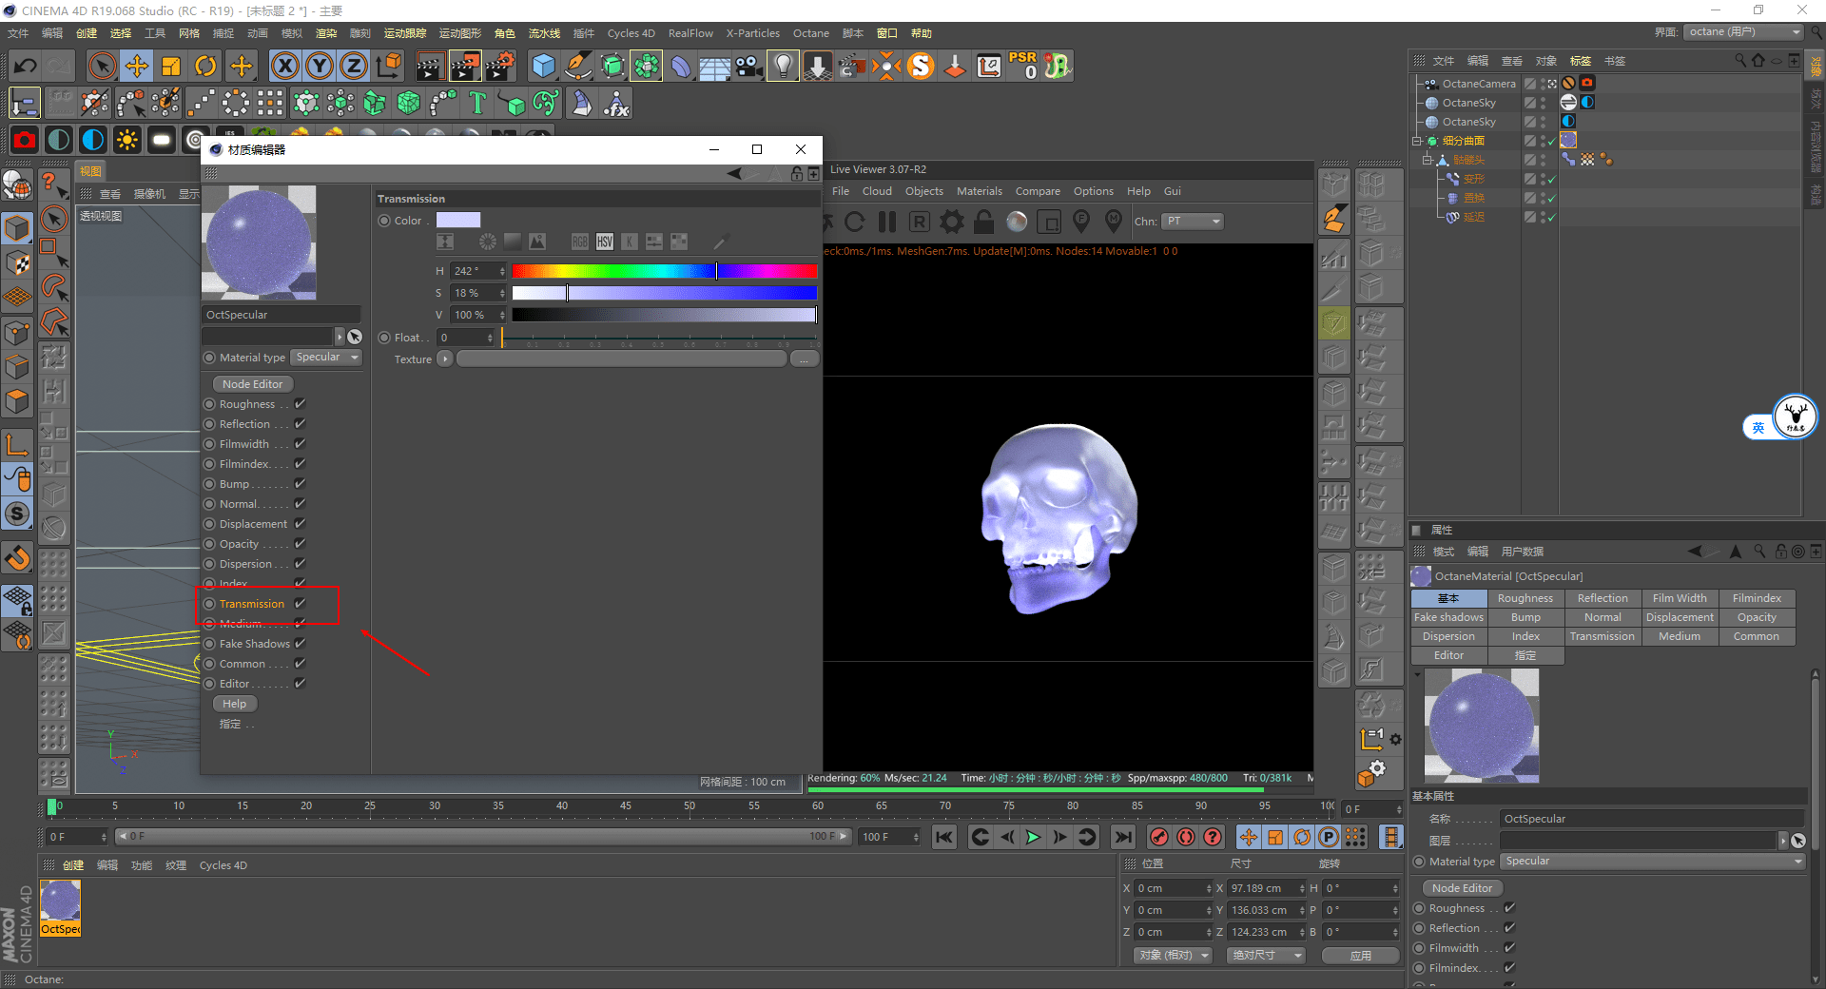Toggle the Roughness channel checkbox in material editor
The image size is (1826, 989).
tap(300, 404)
